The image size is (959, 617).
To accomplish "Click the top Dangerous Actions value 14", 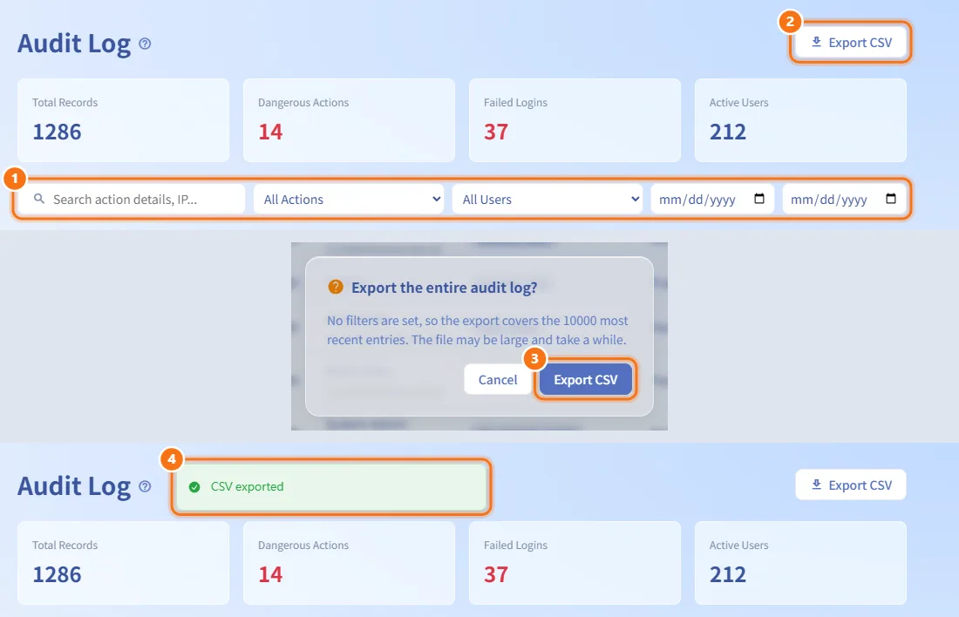I will click(x=270, y=132).
